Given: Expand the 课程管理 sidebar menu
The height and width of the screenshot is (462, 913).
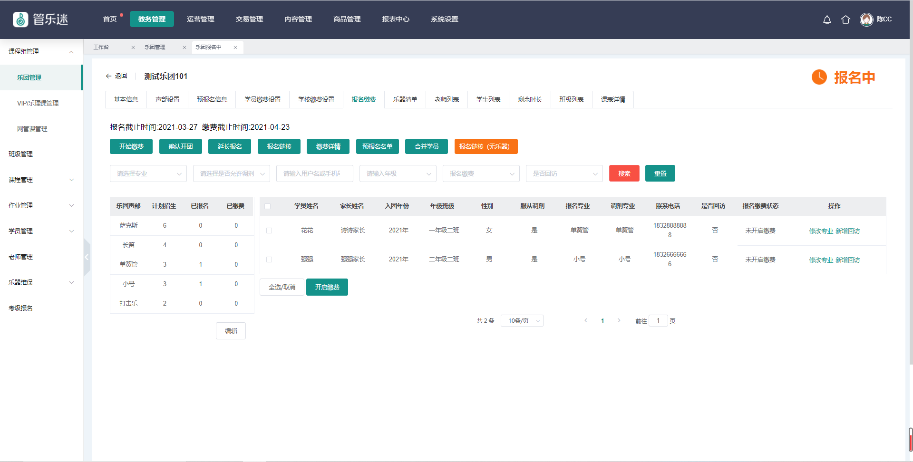Looking at the screenshot, I should pyautogui.click(x=41, y=180).
